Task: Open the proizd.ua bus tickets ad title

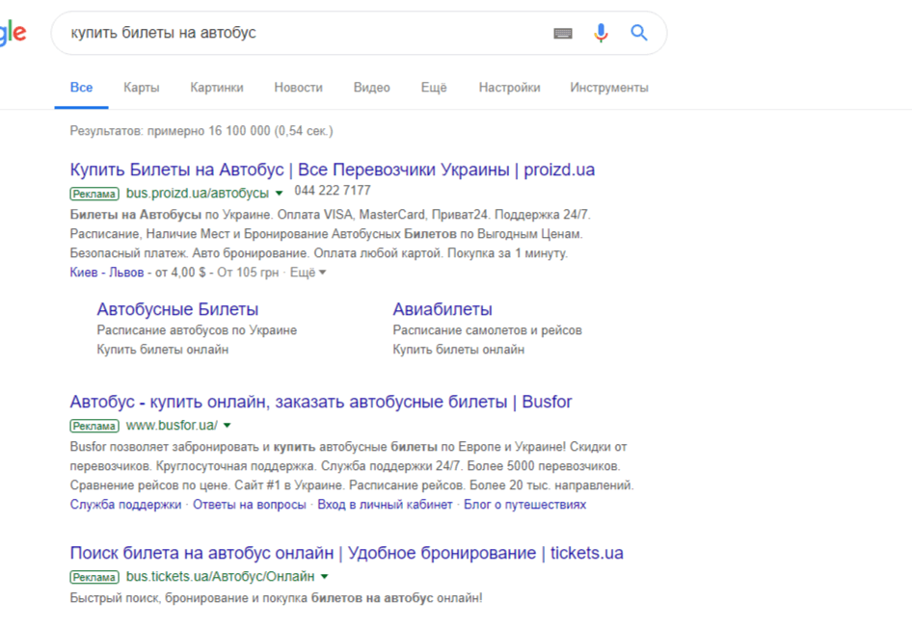Action: [x=332, y=170]
